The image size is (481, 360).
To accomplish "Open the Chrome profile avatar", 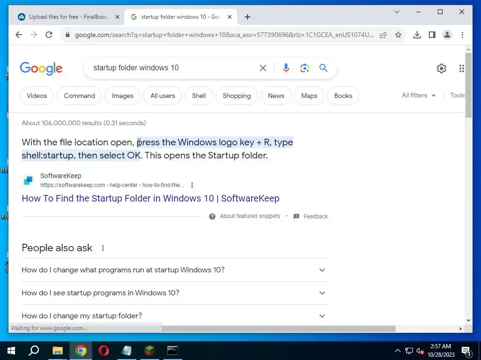I will [447, 35].
